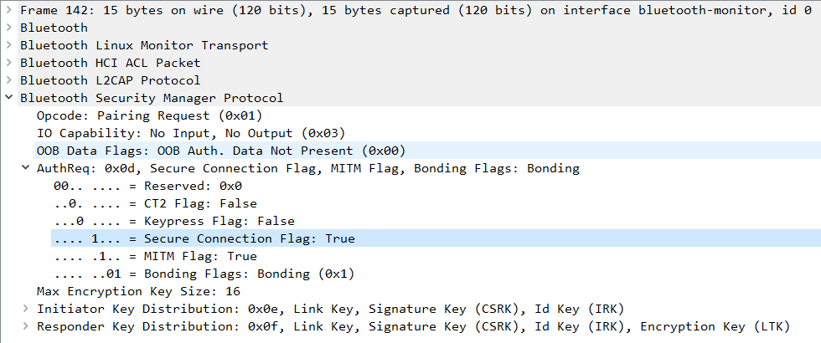Expand Responder Key Distribution details
Viewport: 821px width, 343px height.
tap(26, 326)
